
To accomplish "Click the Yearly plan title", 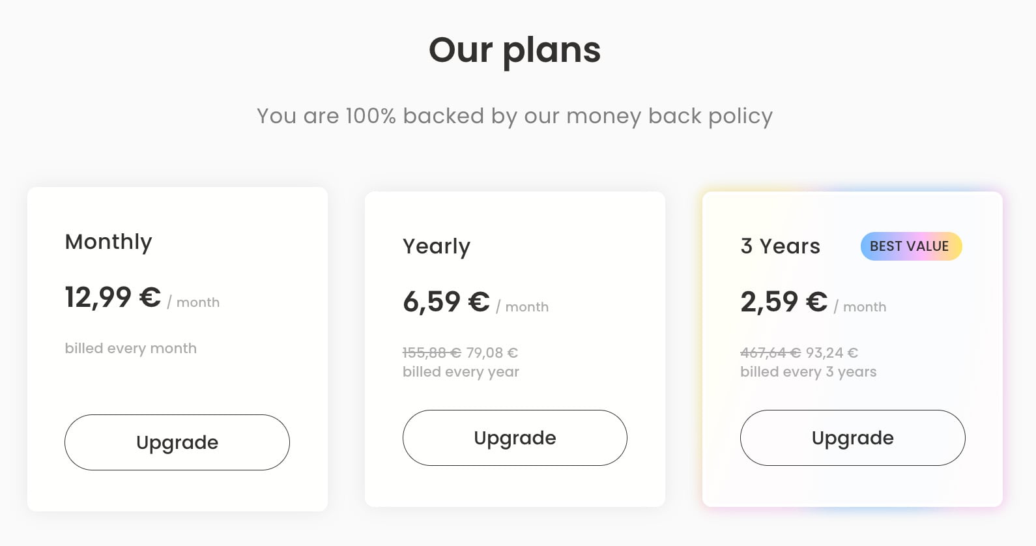I will point(437,246).
